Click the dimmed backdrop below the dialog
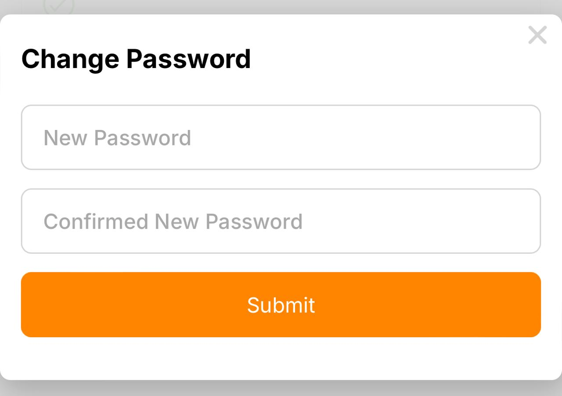The width and height of the screenshot is (562, 396). tap(281, 389)
